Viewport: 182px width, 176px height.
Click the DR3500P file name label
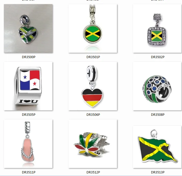click(x=29, y=57)
